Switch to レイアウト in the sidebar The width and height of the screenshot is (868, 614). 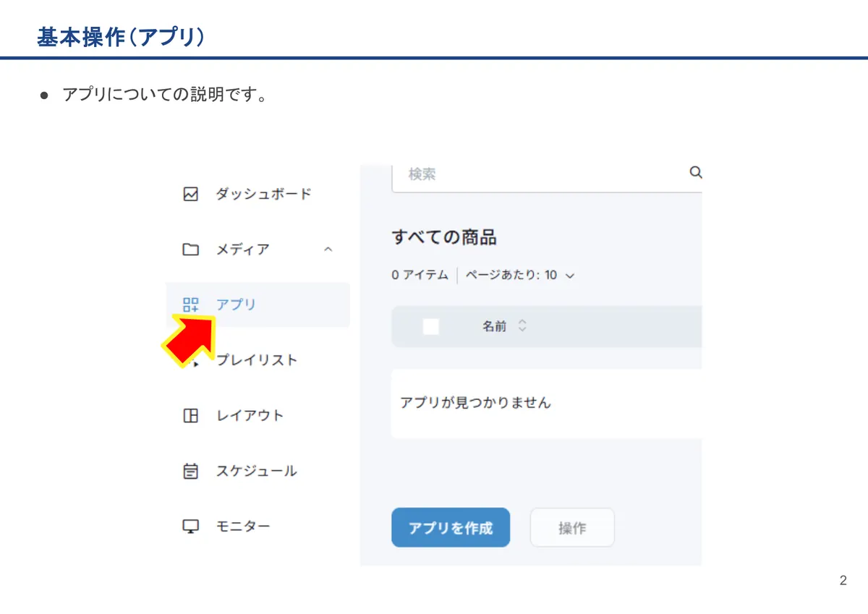250,416
